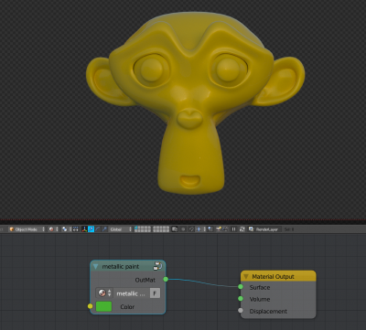366x330 pixels.
Task: Click the node group edit icon
Action: (x=157, y=266)
